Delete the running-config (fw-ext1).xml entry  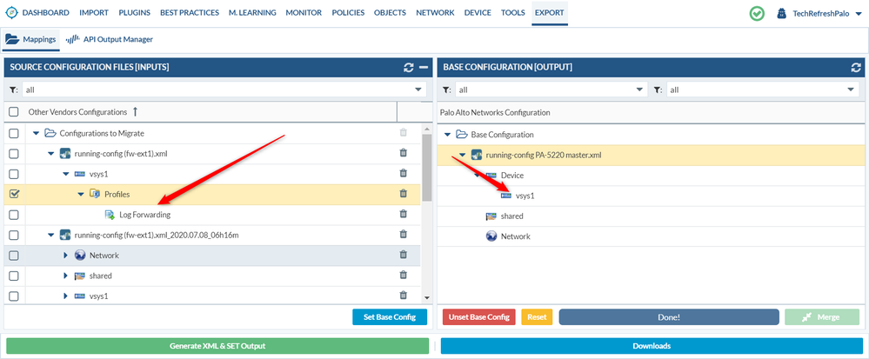pos(404,153)
